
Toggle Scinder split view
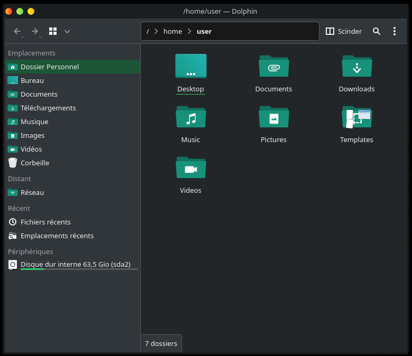344,31
